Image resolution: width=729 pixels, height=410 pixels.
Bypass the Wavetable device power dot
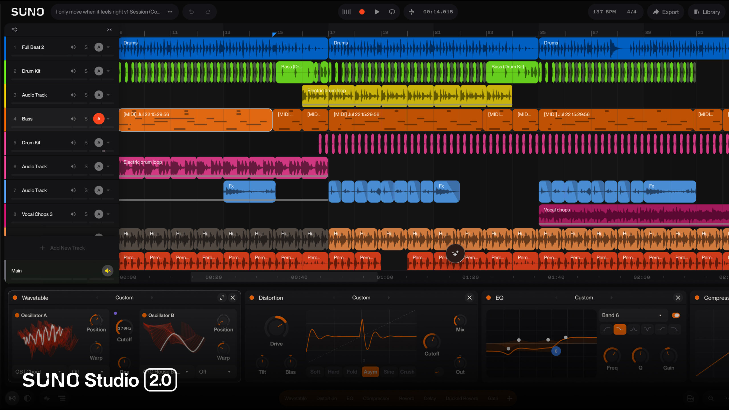coord(15,298)
